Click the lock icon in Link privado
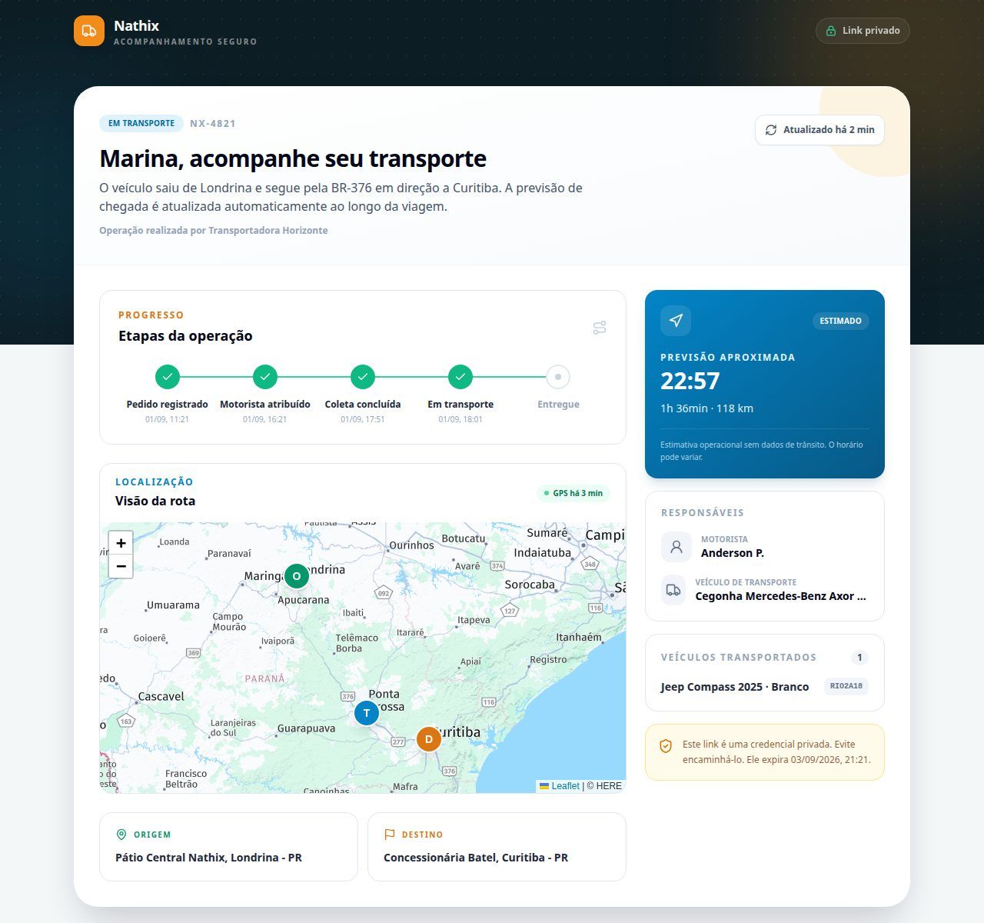The height and width of the screenshot is (923, 984). coord(831,31)
